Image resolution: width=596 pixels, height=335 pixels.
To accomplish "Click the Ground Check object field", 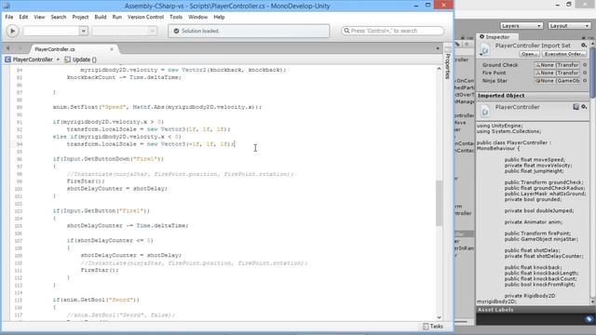I will coord(557,65).
